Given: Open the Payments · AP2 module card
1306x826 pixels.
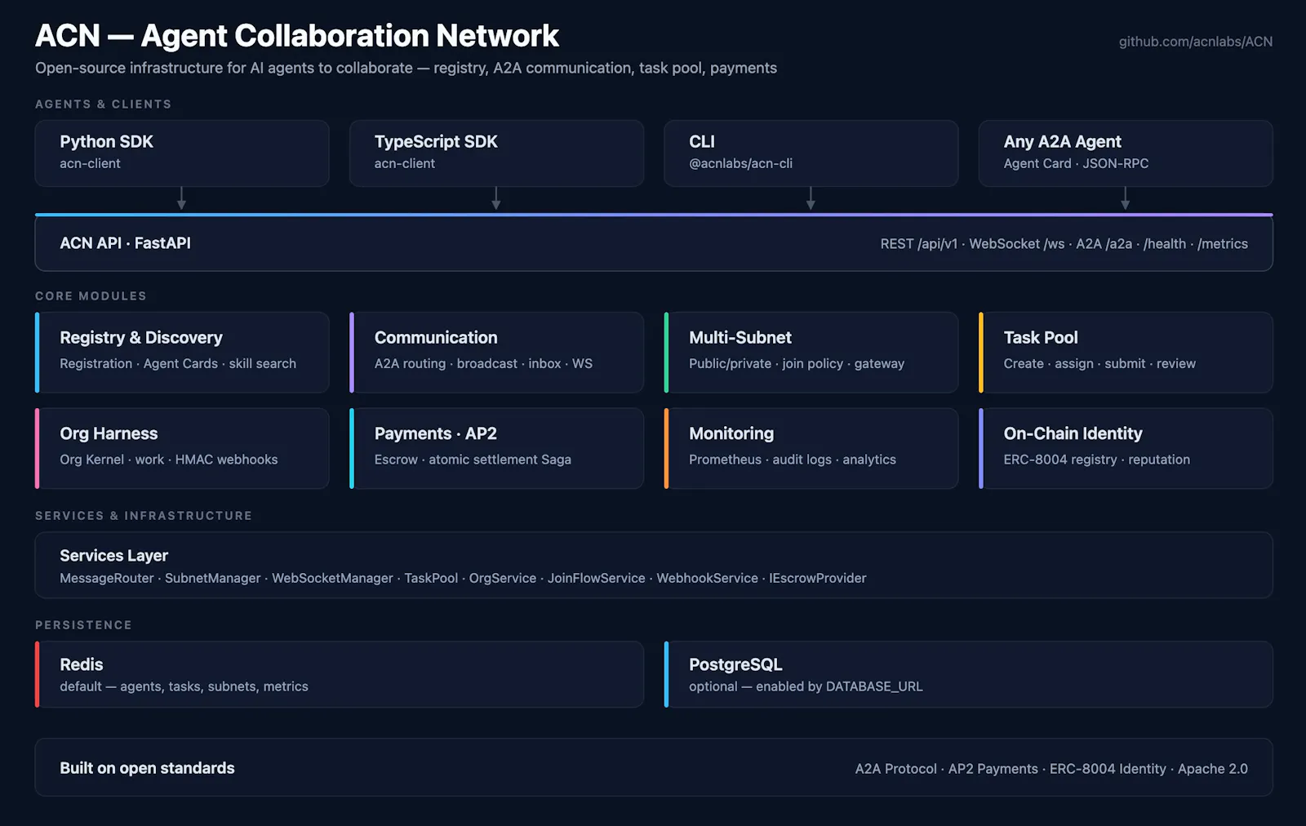Looking at the screenshot, I should 496,449.
